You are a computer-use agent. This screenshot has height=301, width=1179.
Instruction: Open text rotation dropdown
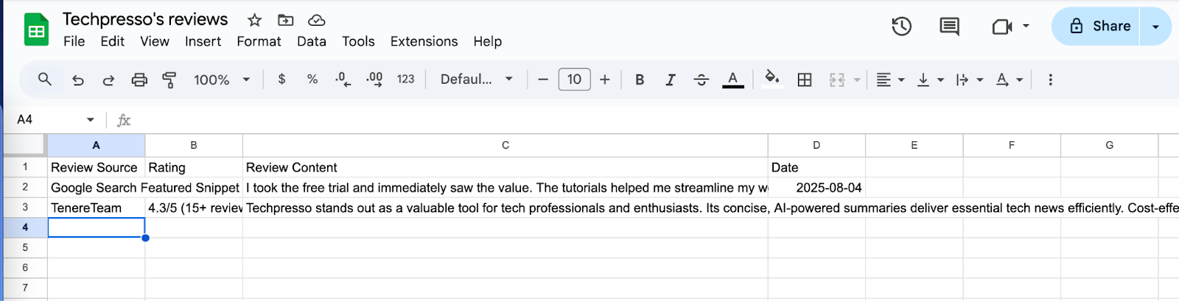1009,79
